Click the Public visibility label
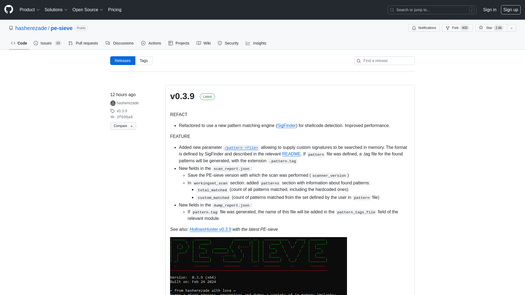This screenshot has height=295, width=525. coord(81,28)
